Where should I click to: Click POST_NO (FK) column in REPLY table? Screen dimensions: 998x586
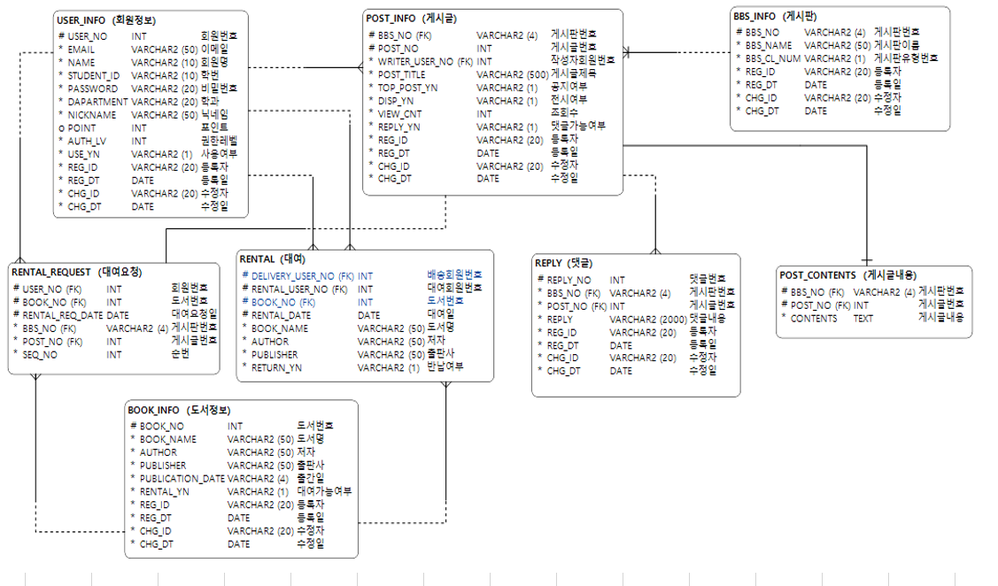coord(576,306)
